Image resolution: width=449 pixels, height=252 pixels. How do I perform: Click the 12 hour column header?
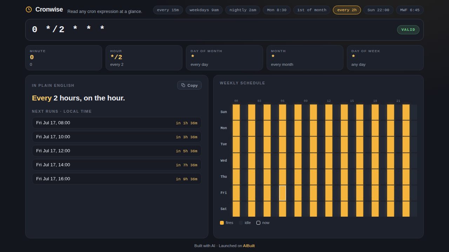click(x=329, y=101)
